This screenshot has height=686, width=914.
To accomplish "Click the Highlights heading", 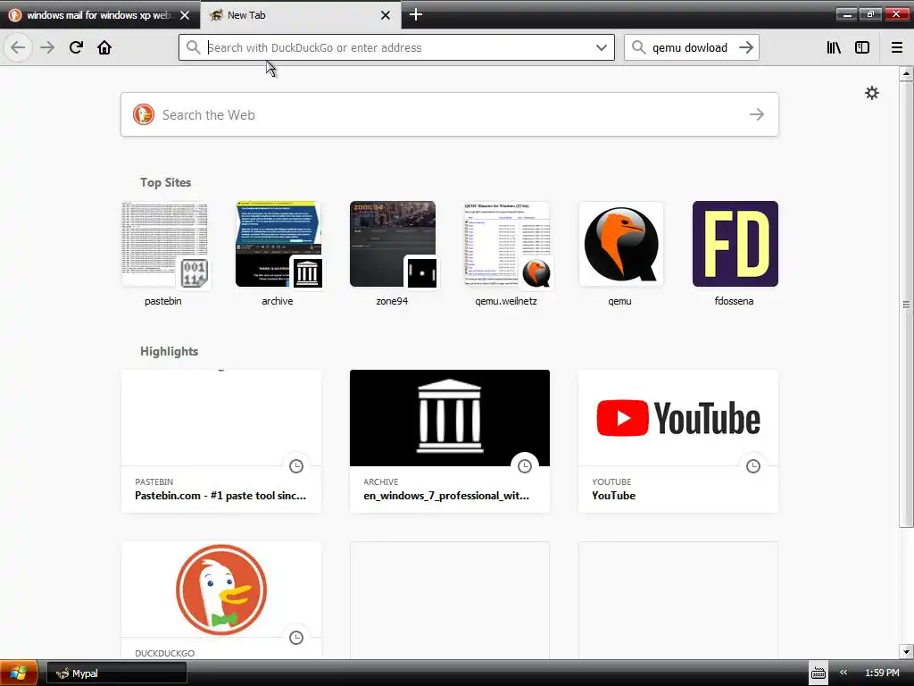I will pos(169,351).
